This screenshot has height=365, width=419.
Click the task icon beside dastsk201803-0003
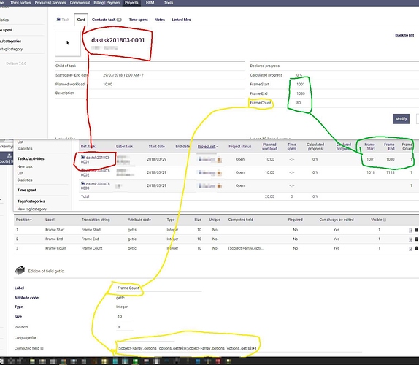[x=82, y=183]
